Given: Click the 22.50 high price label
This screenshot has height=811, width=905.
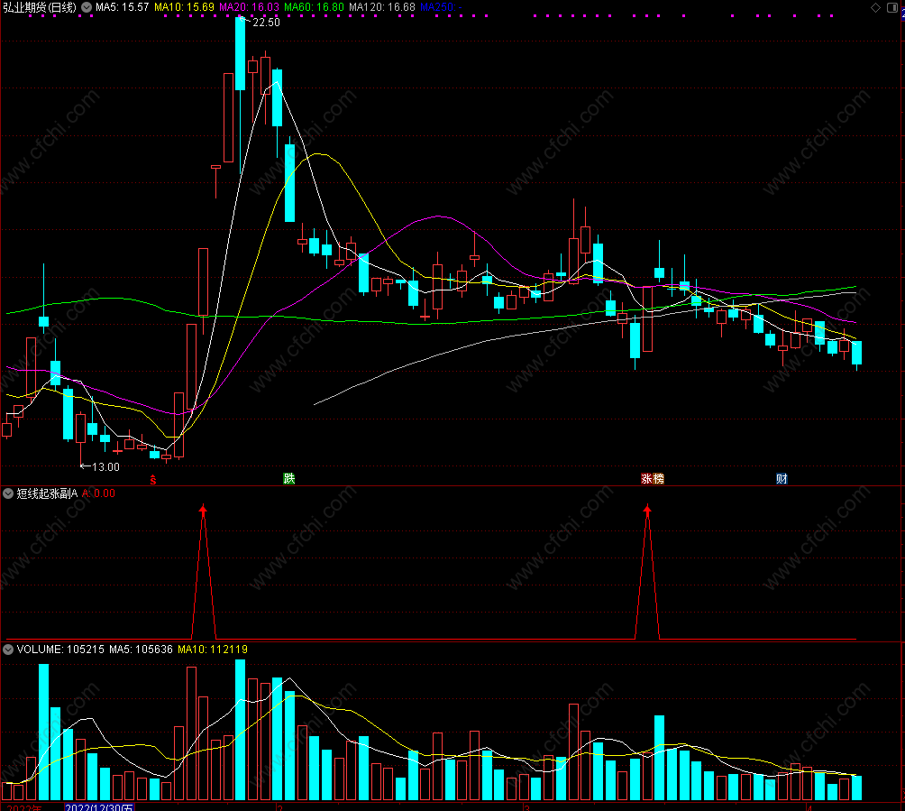Looking at the screenshot, I should 266,23.
